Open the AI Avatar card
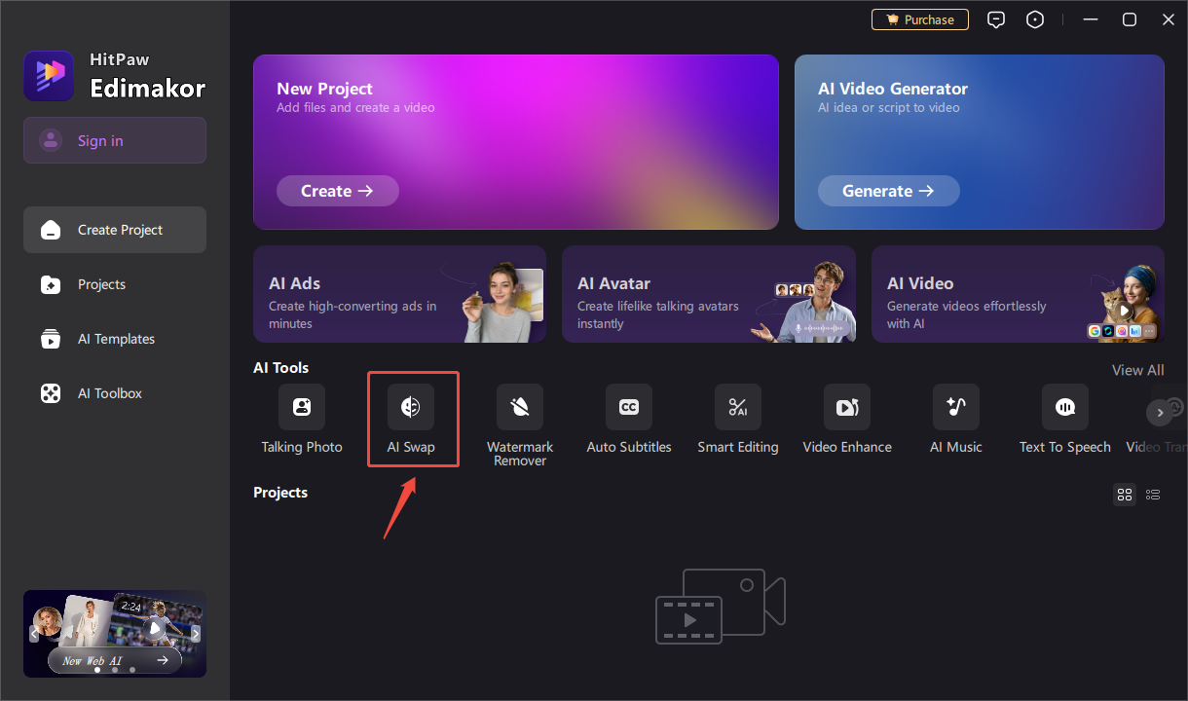1188x701 pixels. pyautogui.click(x=709, y=294)
